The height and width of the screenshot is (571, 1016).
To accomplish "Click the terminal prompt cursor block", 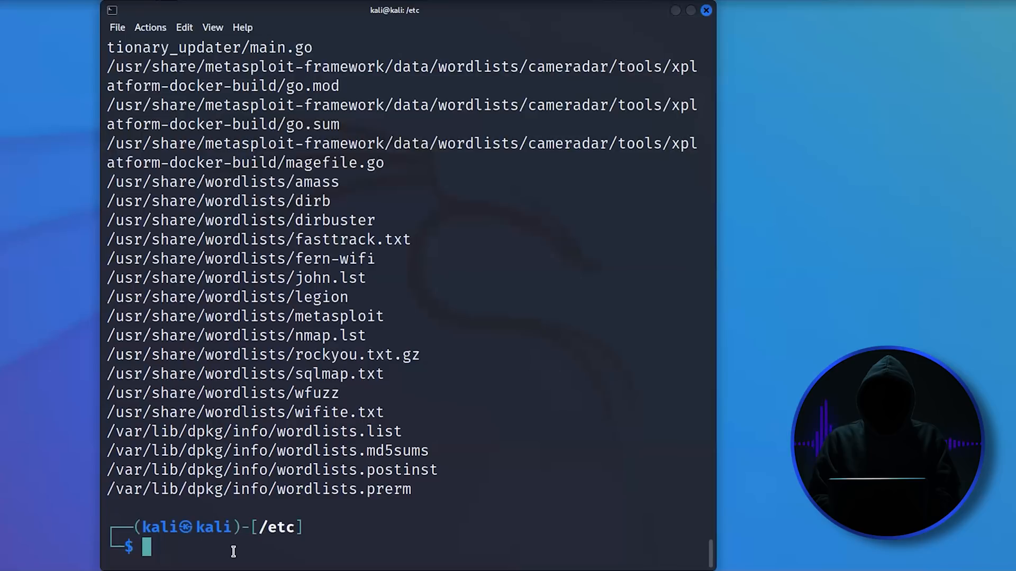I will tap(147, 547).
